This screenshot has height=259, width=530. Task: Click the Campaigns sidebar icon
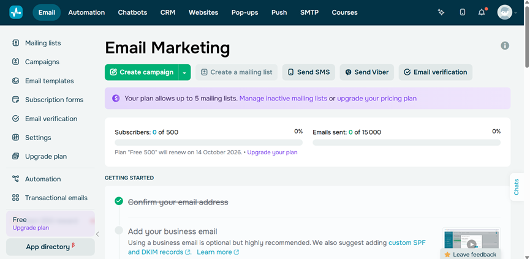pyautogui.click(x=15, y=62)
